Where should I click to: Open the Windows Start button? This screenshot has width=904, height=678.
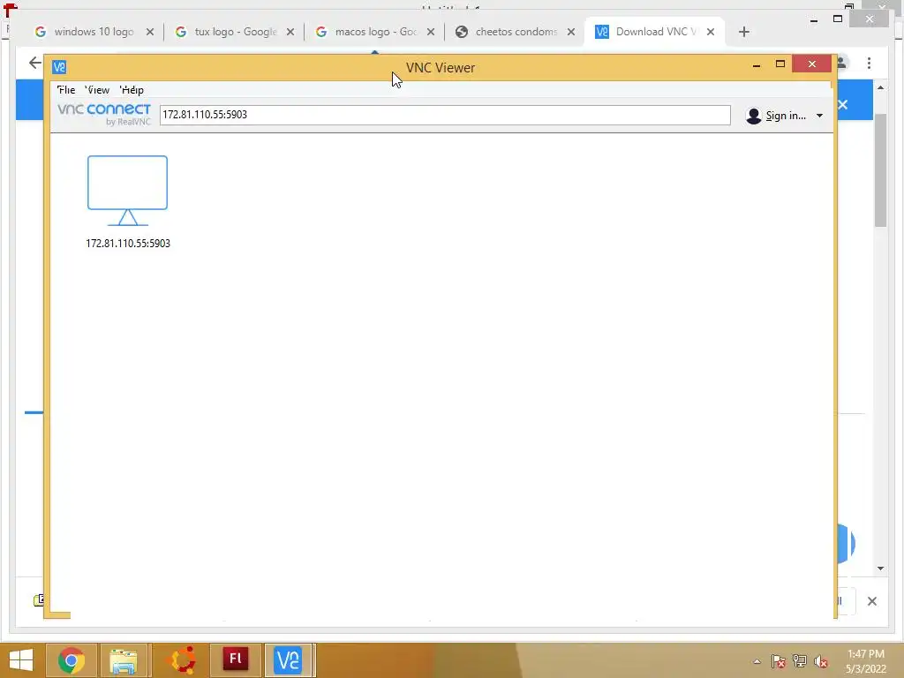click(21, 660)
